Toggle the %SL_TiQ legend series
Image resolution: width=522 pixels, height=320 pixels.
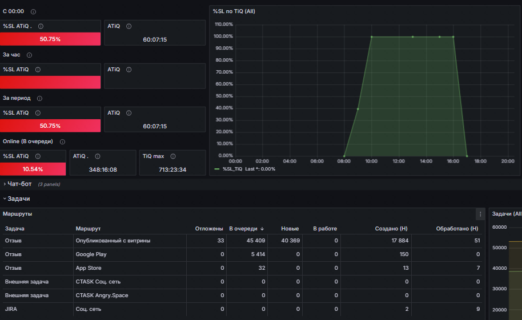[x=232, y=169]
